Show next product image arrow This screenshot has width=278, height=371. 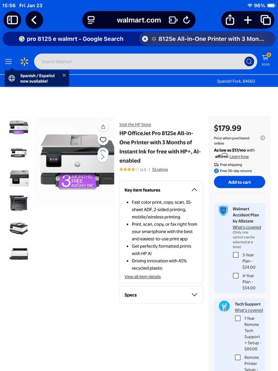[102, 156]
